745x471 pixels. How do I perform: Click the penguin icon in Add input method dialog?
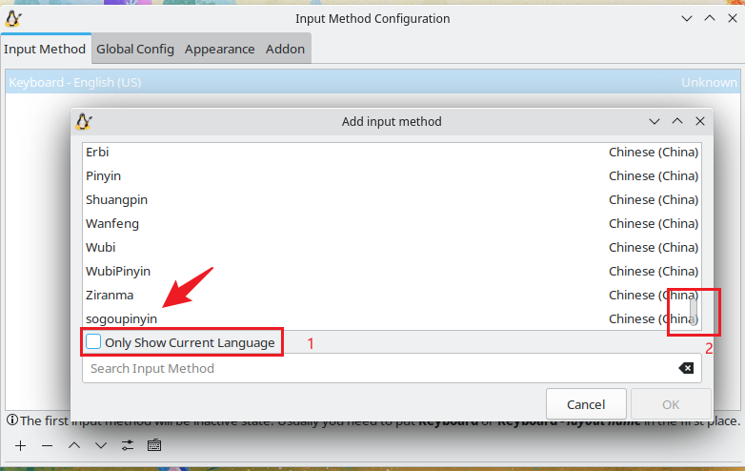point(84,121)
